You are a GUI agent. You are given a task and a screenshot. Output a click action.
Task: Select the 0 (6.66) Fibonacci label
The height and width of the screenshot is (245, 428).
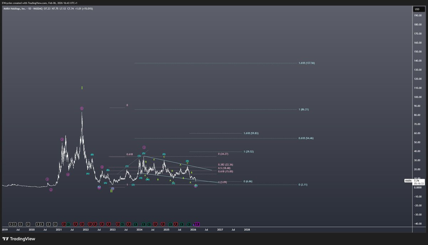coord(248,181)
